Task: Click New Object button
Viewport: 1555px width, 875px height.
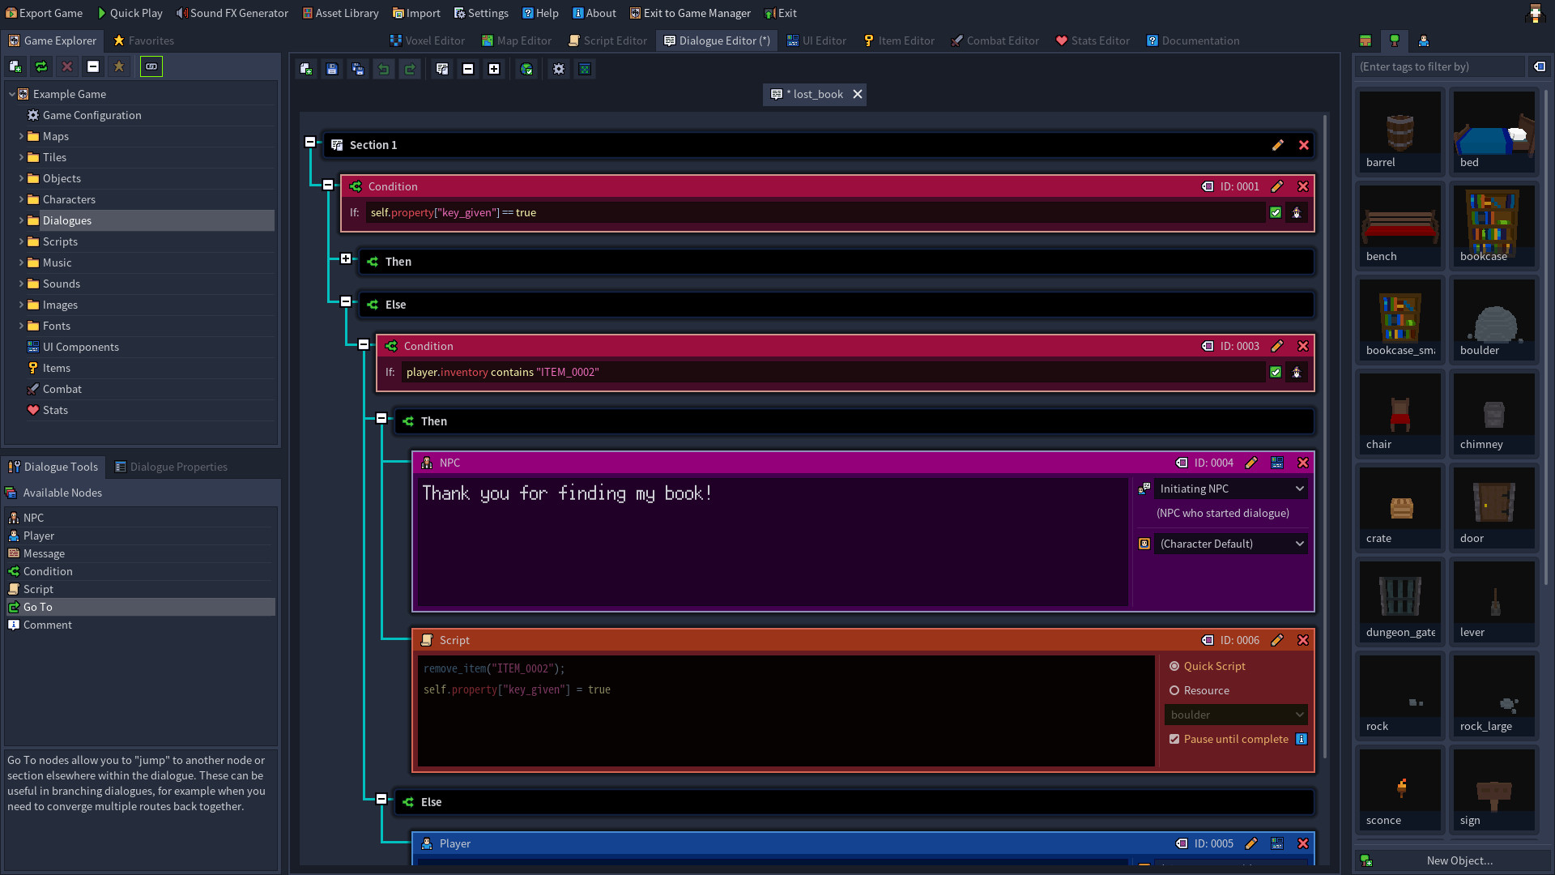Action: coord(1453,860)
